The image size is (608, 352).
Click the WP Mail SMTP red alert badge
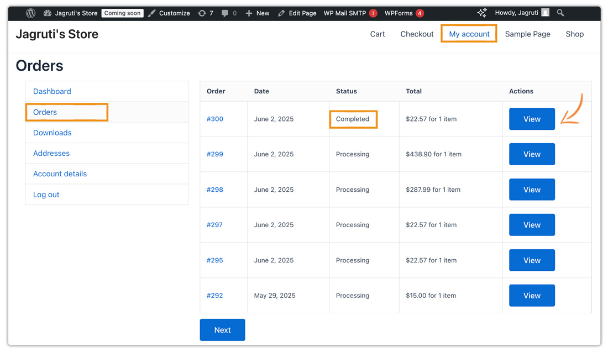click(x=373, y=13)
